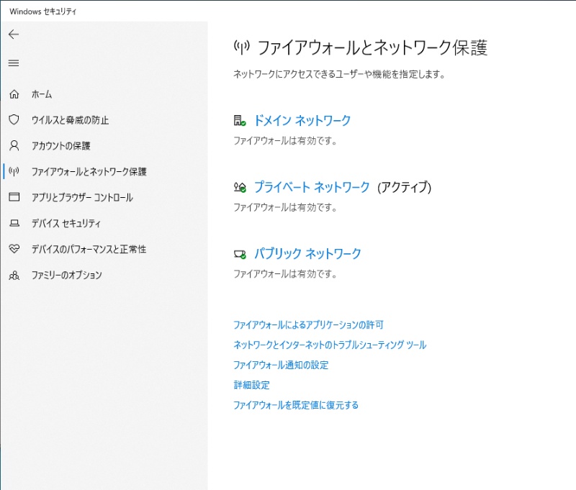Click the app and browser control icon
This screenshot has height=490, width=576.
pos(14,197)
